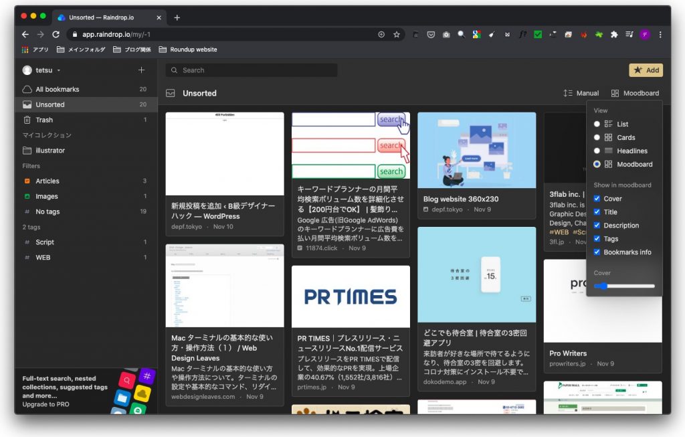
Task: Open the Manual sort dropdown
Action: pyautogui.click(x=581, y=93)
